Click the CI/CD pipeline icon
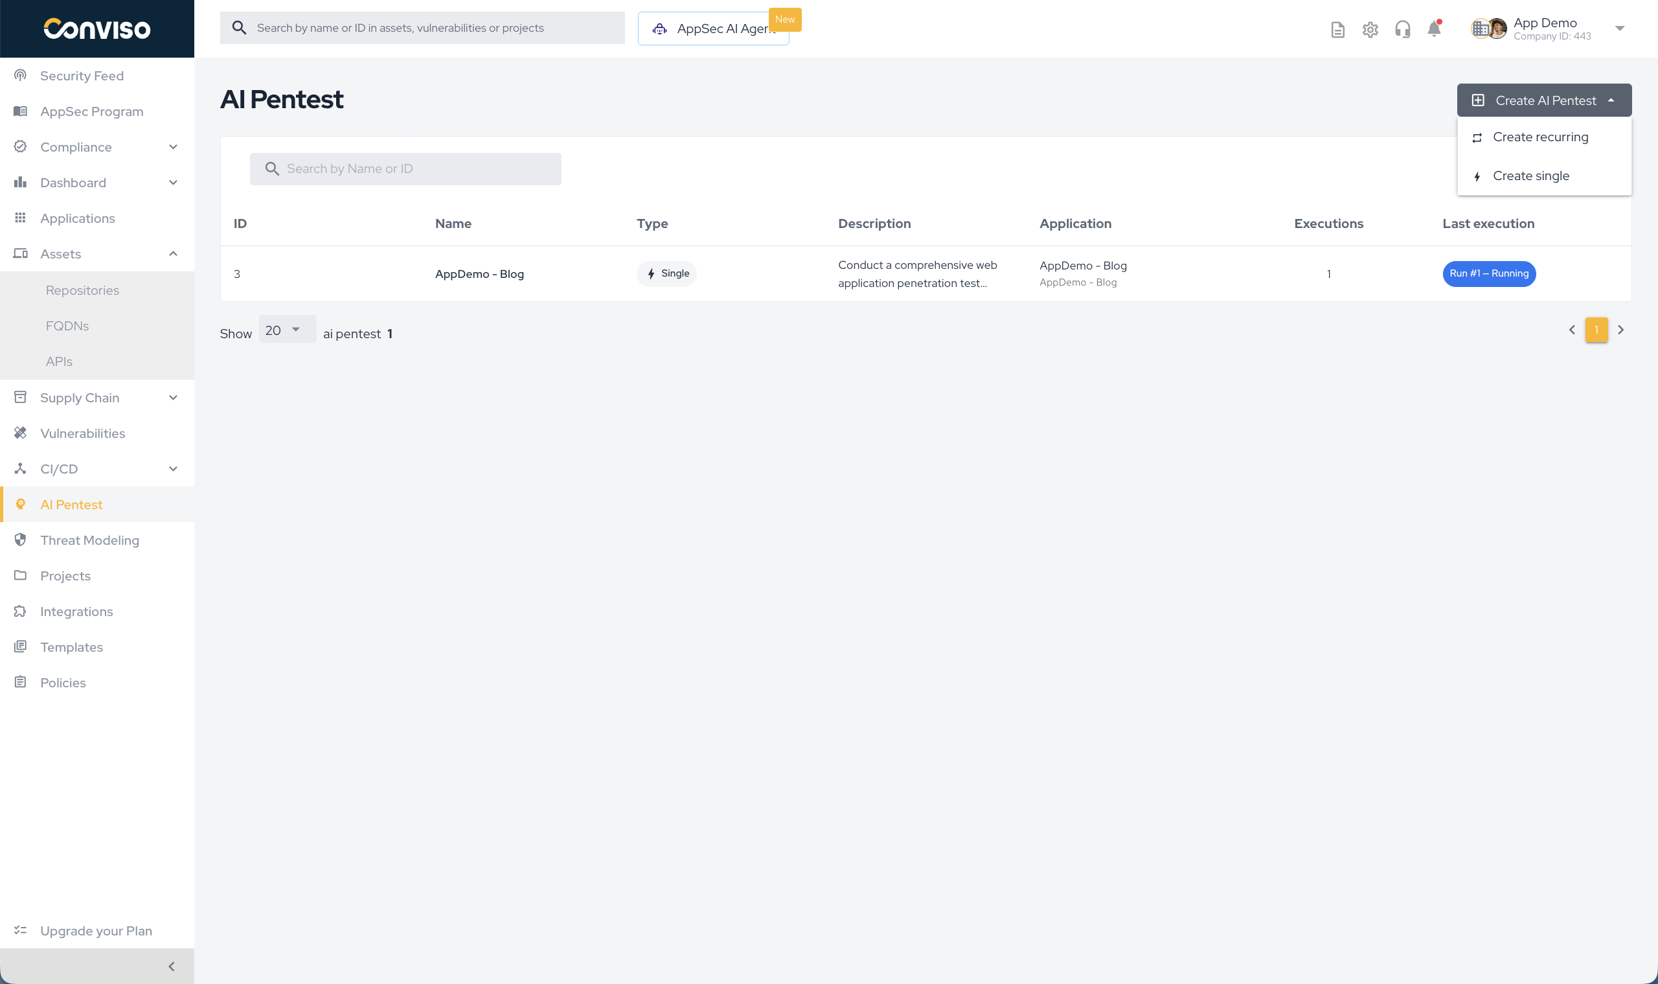Screen dimensions: 1658x984 coord(21,469)
